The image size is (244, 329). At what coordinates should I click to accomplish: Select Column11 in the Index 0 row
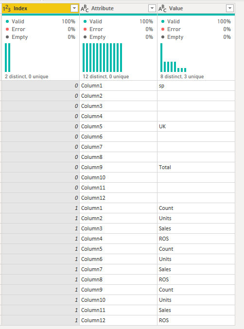pyautogui.click(x=118, y=188)
